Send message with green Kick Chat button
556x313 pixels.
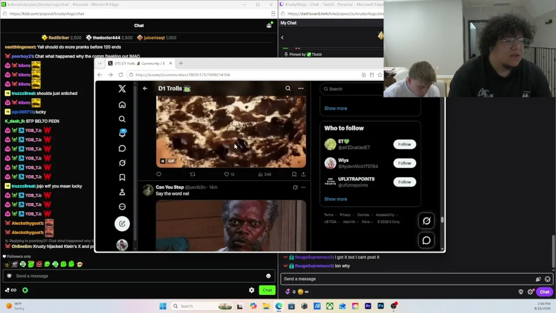click(267, 290)
